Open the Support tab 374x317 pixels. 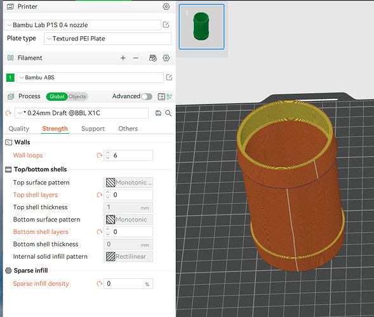[x=93, y=129]
